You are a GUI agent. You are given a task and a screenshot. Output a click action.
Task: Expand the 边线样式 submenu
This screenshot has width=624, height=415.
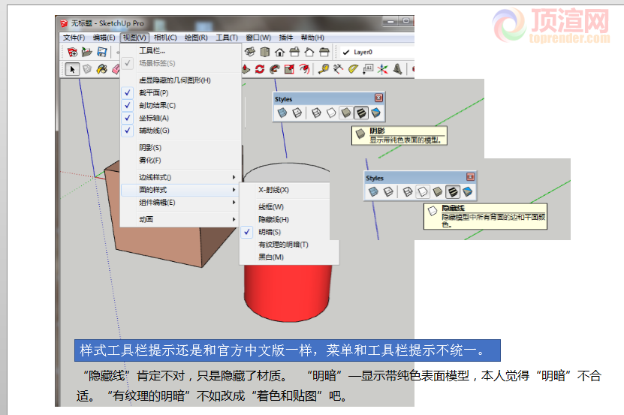(181, 177)
